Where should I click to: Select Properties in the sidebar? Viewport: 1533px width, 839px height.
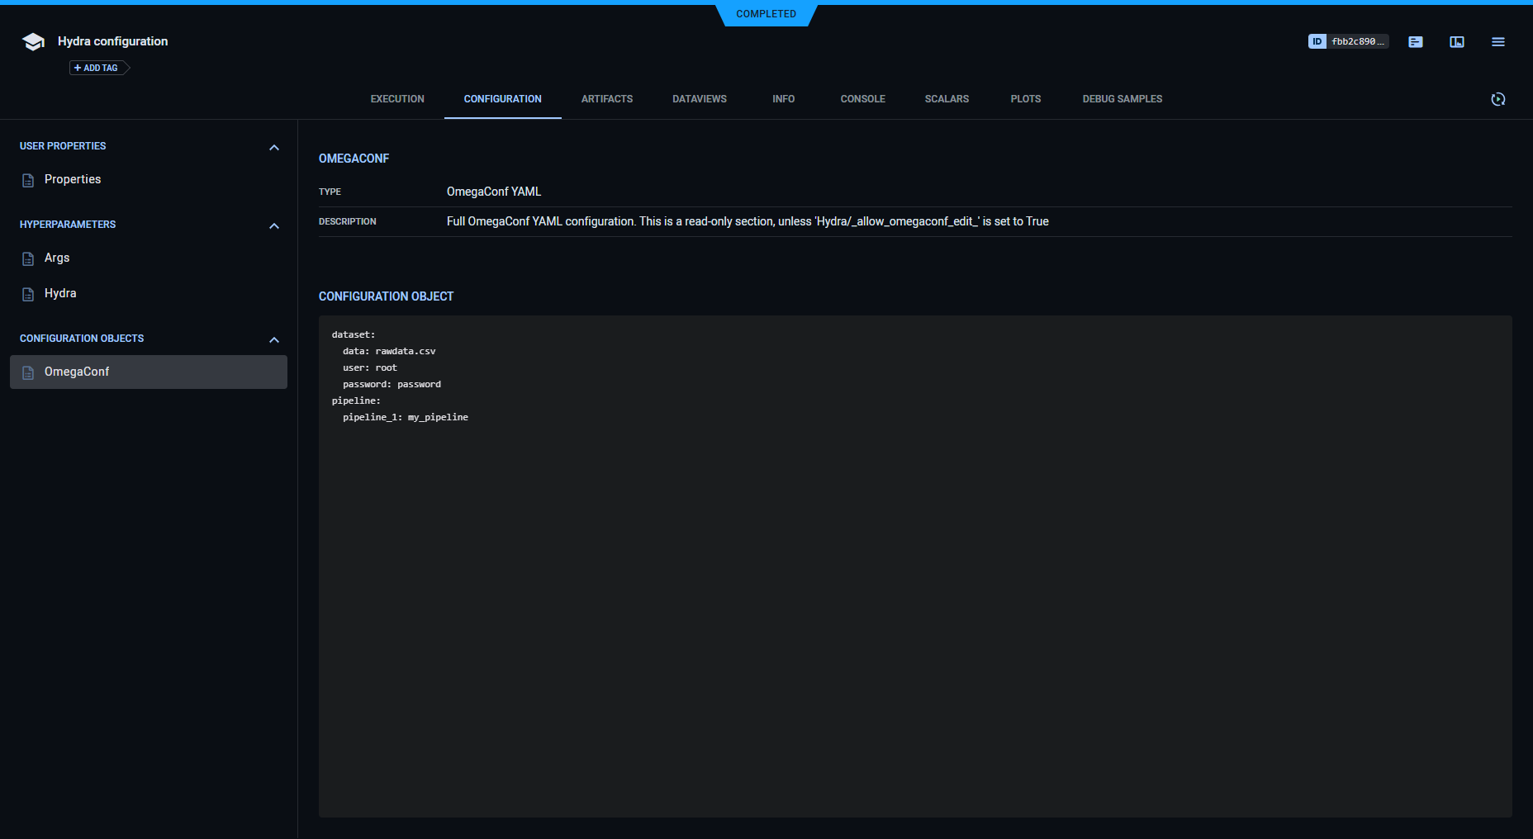pos(73,179)
